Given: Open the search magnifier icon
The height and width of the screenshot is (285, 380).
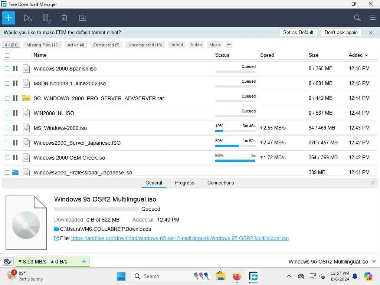Looking at the screenshot, I should [x=357, y=18].
